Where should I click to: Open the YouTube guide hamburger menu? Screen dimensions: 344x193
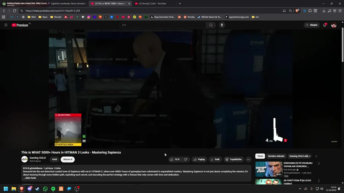click(6, 25)
